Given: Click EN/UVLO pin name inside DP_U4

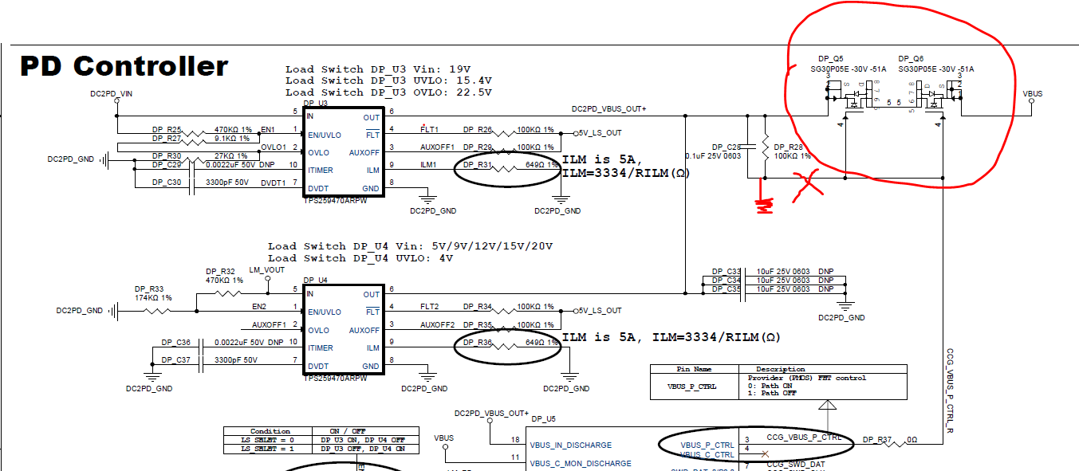Looking at the screenshot, I should pos(325,312).
